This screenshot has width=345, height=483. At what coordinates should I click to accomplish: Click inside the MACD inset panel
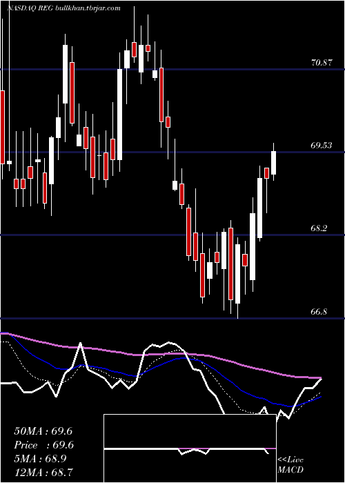[x=190, y=448]
